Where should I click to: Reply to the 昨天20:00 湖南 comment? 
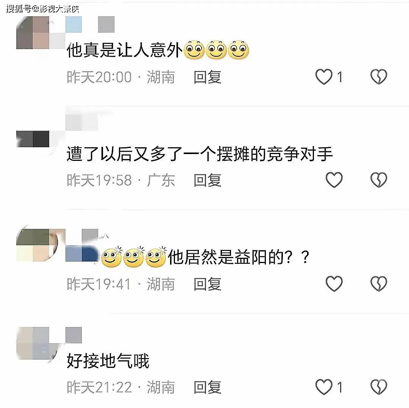(208, 77)
